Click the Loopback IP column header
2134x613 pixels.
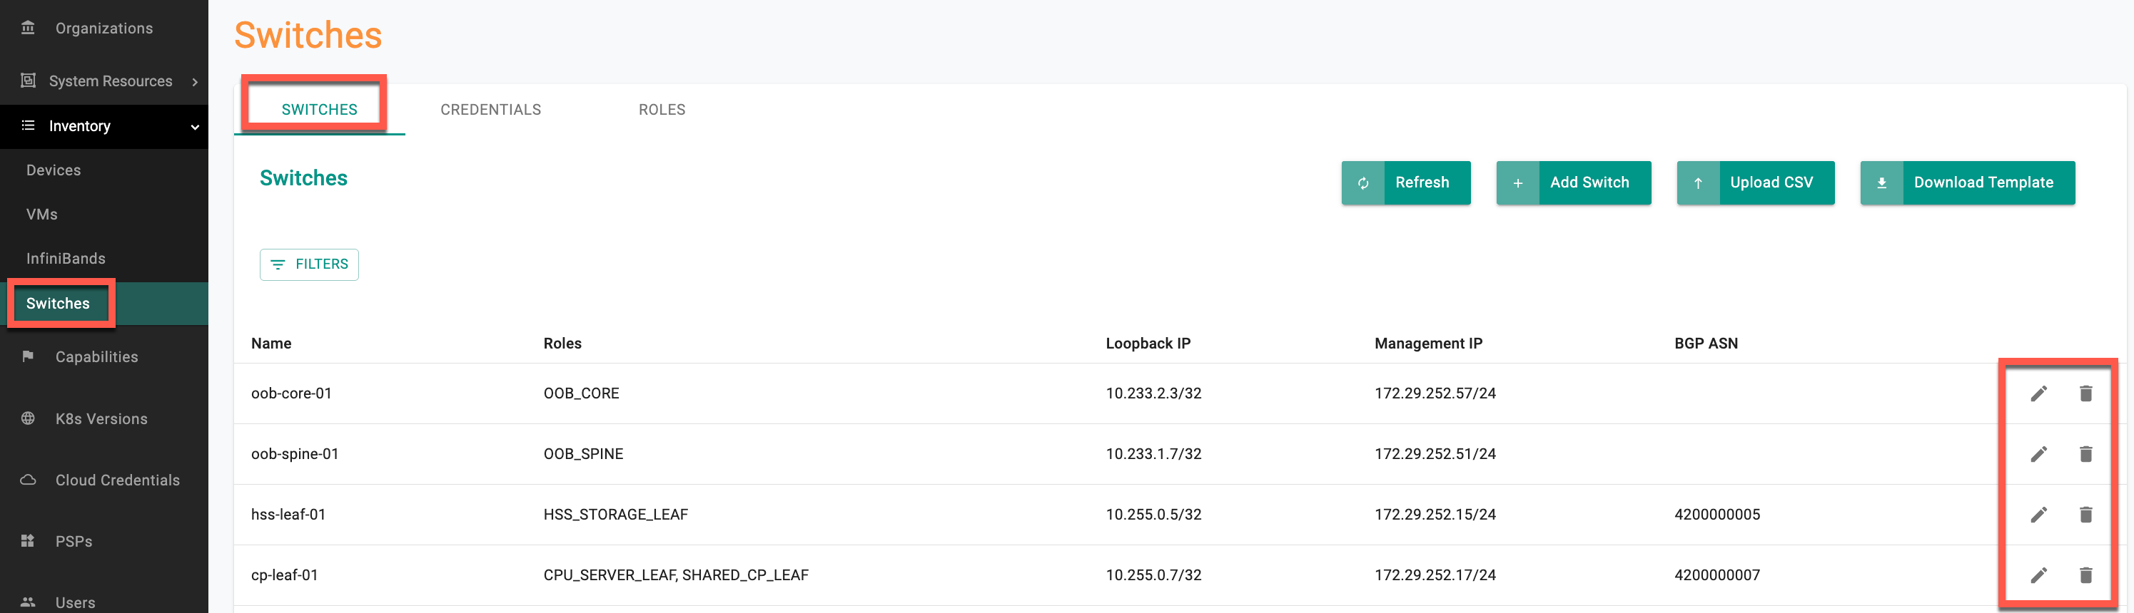coord(1148,344)
